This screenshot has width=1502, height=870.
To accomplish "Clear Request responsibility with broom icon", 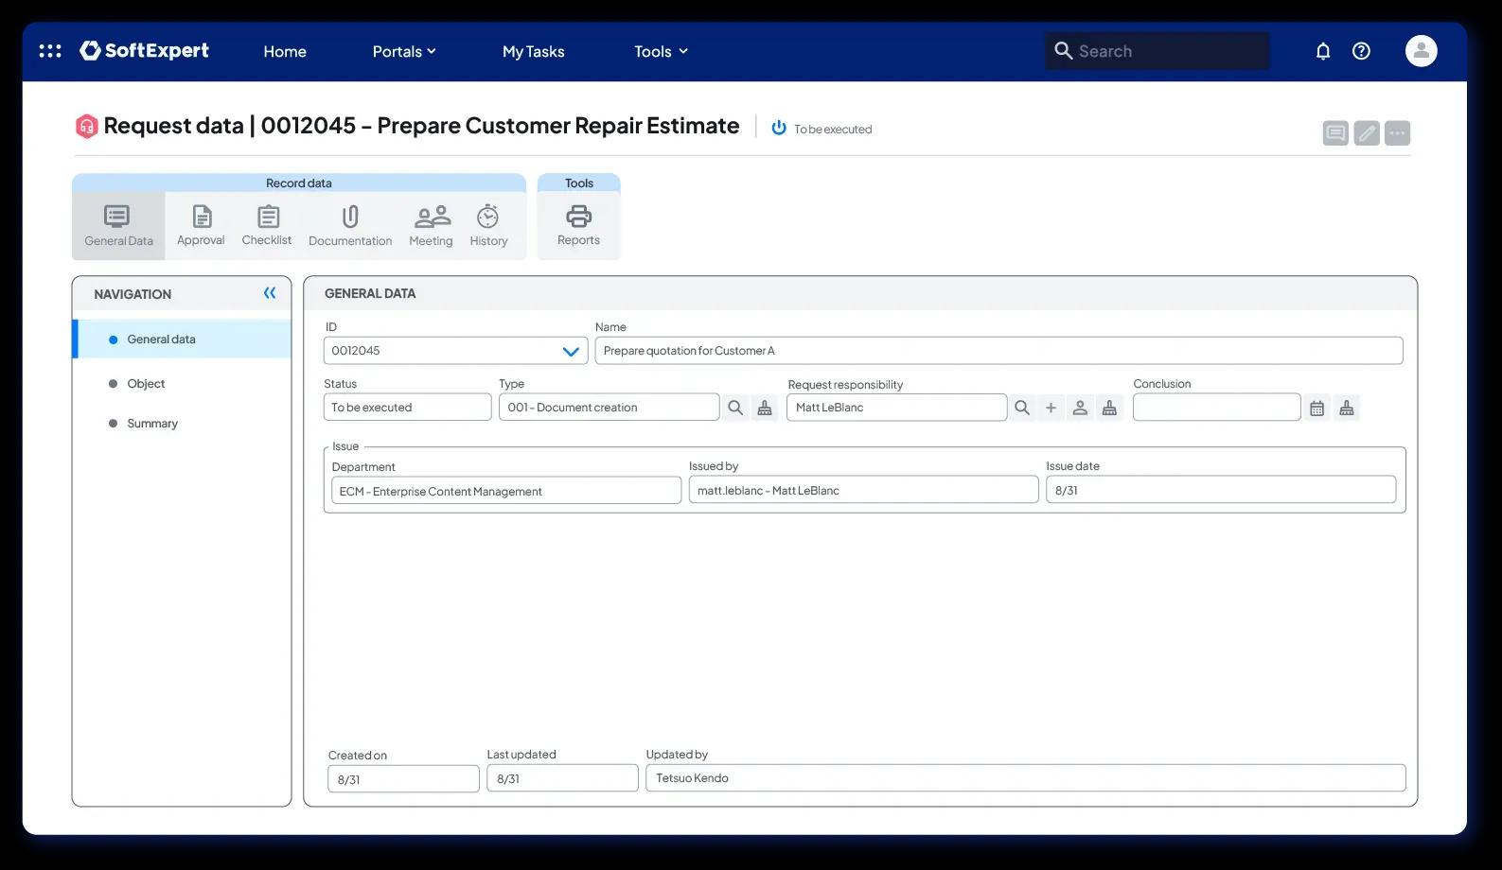I will tap(1109, 408).
